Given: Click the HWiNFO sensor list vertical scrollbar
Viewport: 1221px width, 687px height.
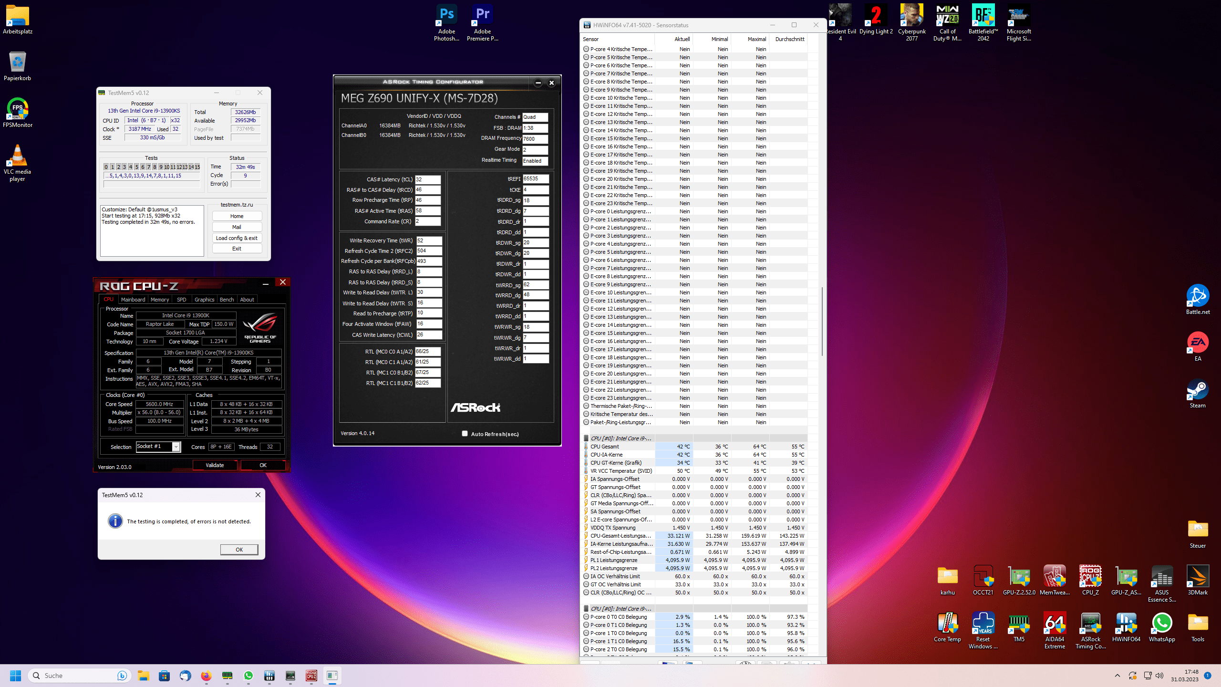Looking at the screenshot, I should [x=822, y=322].
